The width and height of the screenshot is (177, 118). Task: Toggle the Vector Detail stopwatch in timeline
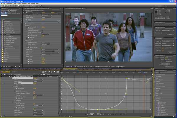coord(17,88)
